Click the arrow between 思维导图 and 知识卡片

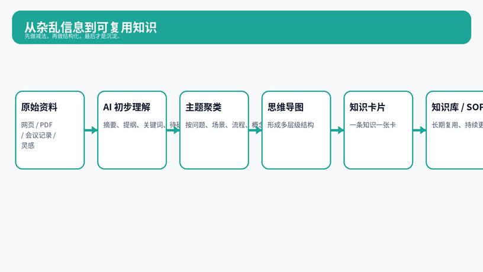tap(337, 130)
